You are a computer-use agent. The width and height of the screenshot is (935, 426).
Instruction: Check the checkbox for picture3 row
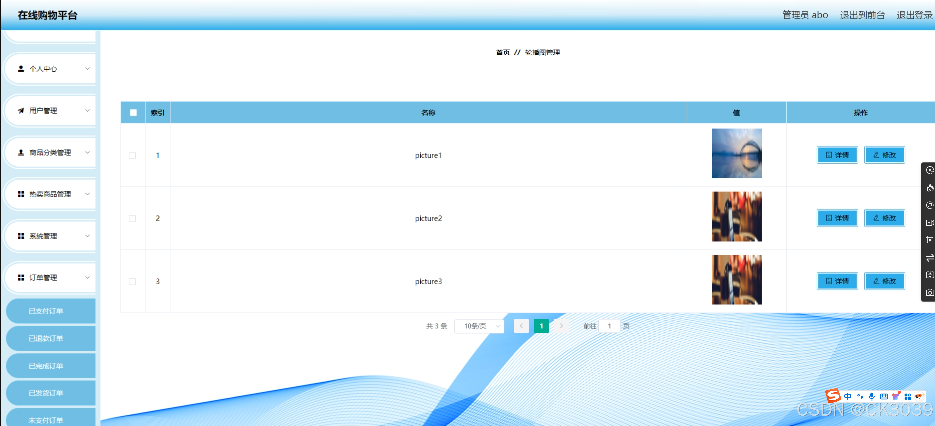[x=133, y=281]
